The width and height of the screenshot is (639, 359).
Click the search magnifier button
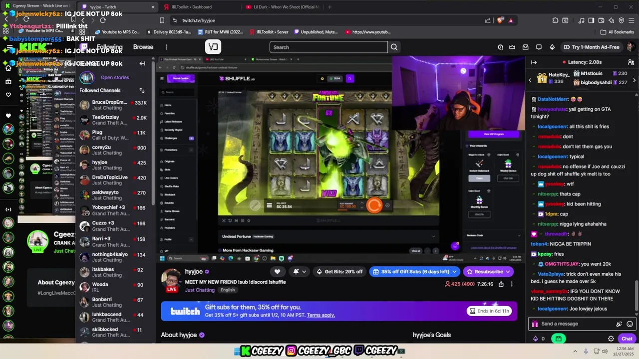pyautogui.click(x=394, y=47)
